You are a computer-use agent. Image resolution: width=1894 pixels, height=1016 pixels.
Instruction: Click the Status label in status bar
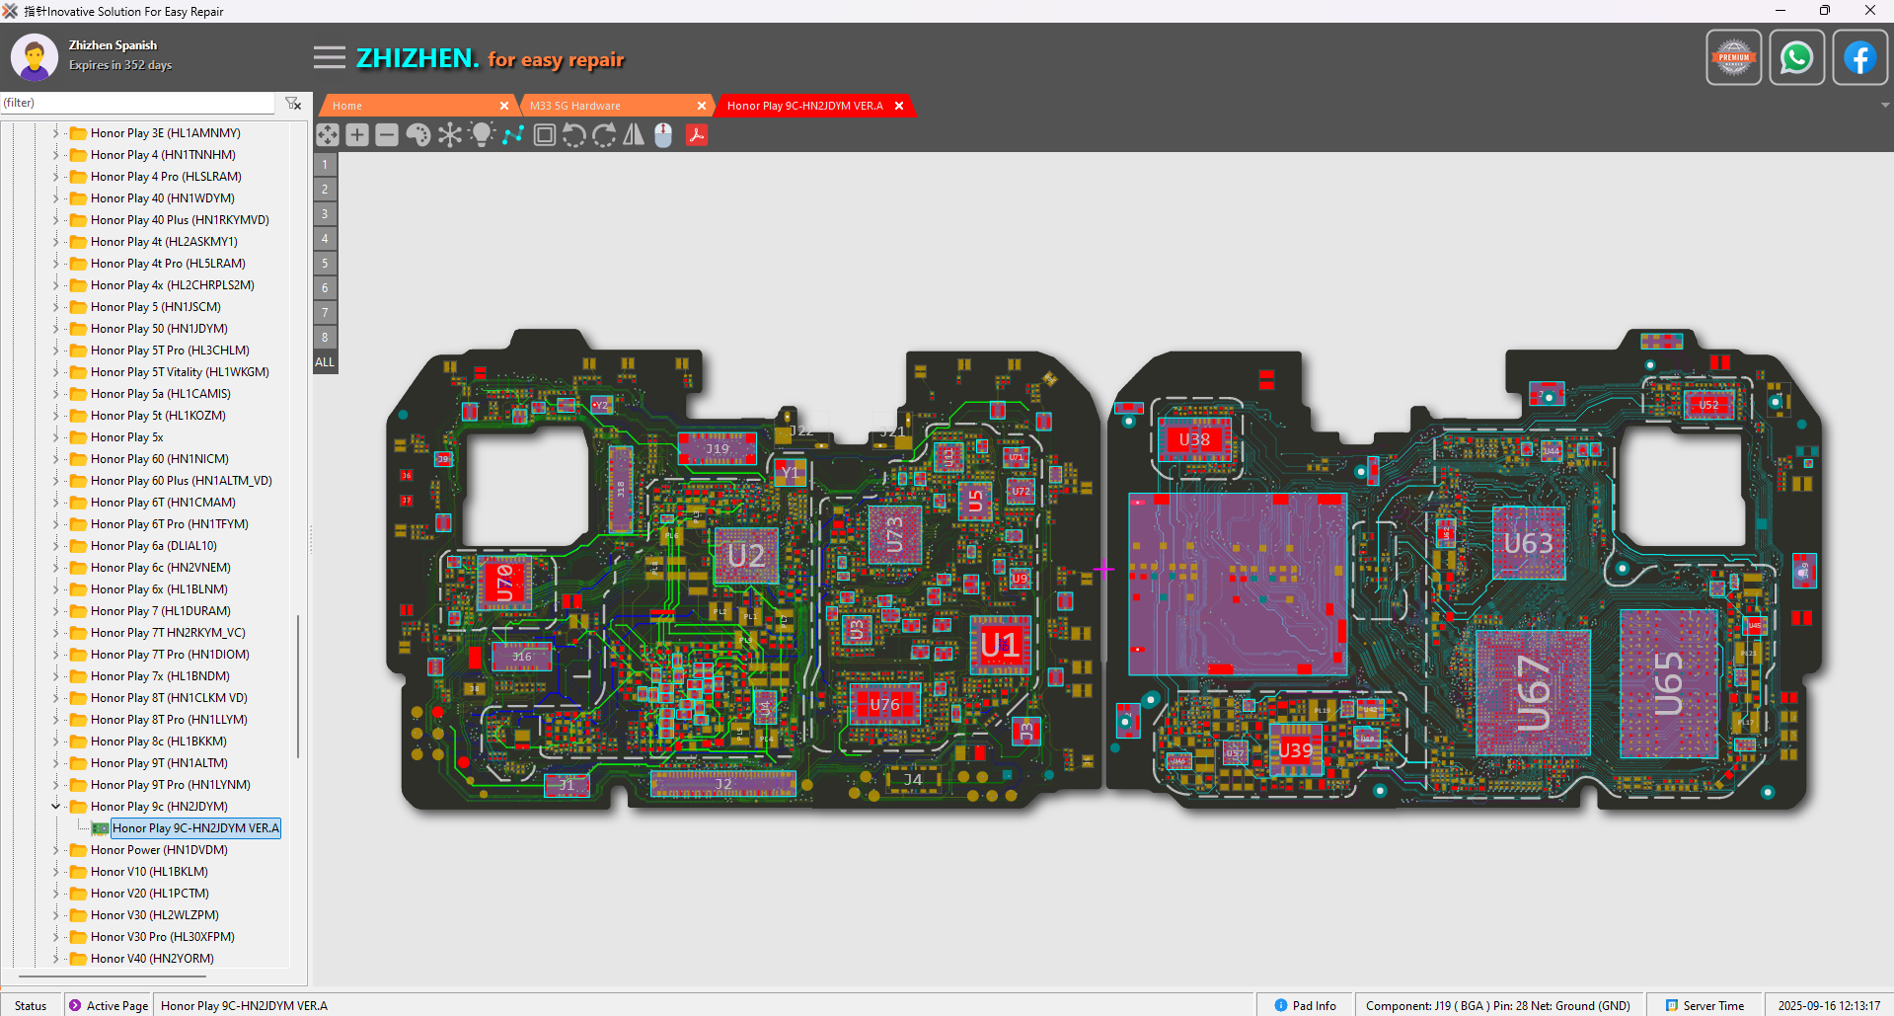point(31,1005)
